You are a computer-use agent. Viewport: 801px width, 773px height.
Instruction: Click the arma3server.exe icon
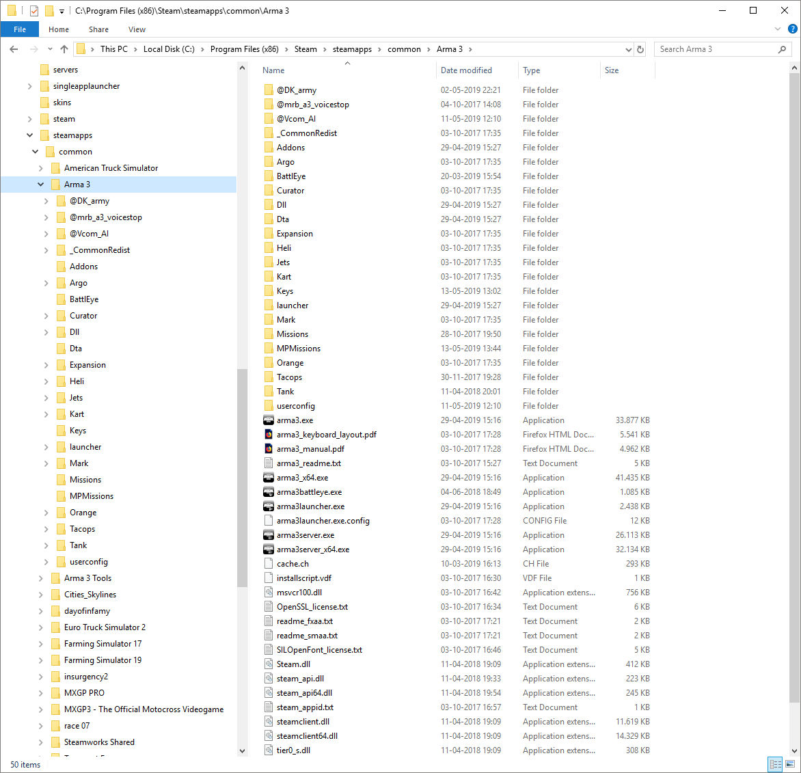[x=268, y=535]
